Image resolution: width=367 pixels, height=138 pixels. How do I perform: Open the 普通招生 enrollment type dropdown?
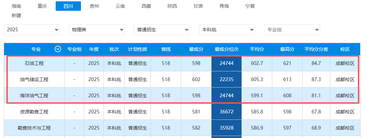[162, 30]
